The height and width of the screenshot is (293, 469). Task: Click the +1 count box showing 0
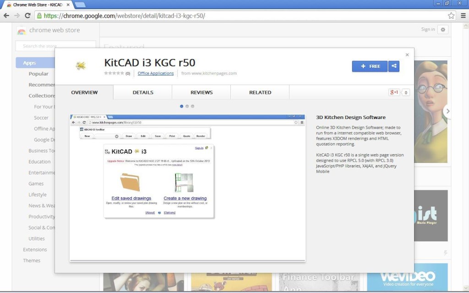click(406, 92)
